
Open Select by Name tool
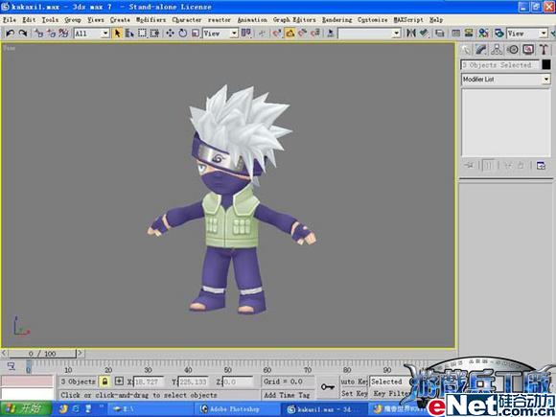[129, 34]
